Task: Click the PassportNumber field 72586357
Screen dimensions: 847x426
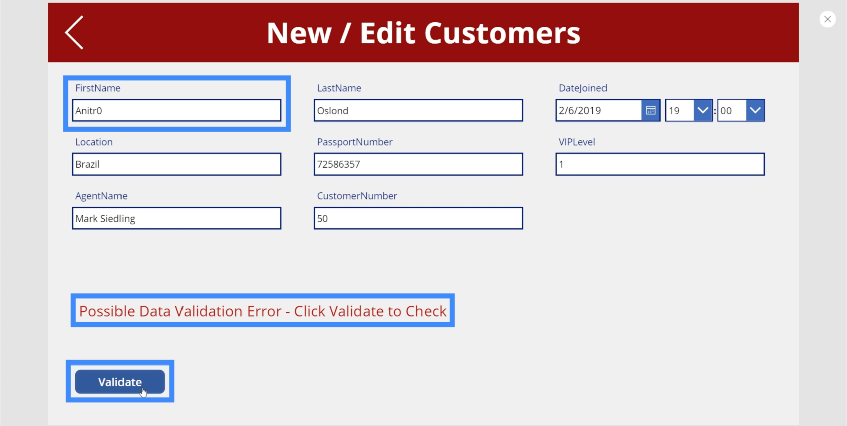Action: 418,164
